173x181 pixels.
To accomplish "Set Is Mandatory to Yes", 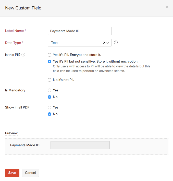I will point(50,90).
